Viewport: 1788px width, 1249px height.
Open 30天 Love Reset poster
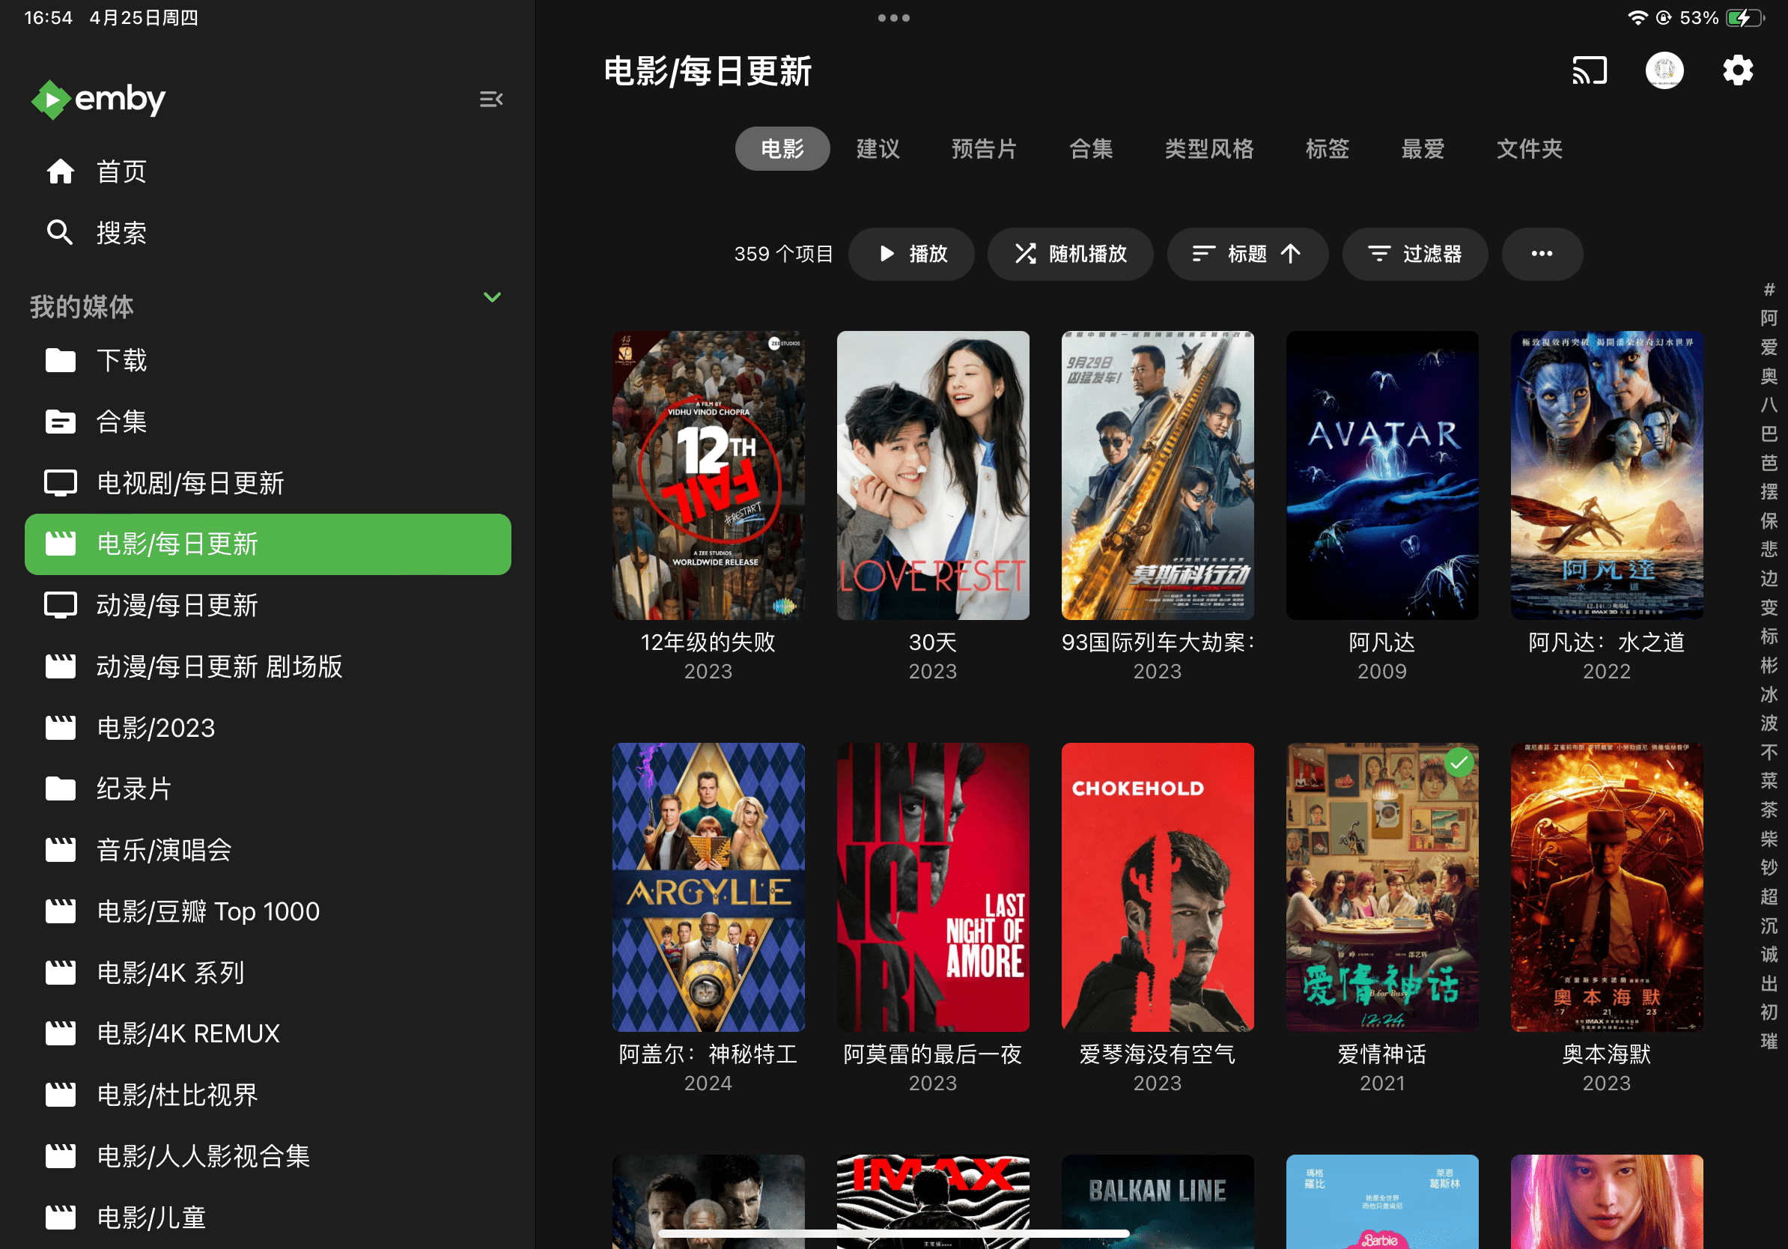932,475
